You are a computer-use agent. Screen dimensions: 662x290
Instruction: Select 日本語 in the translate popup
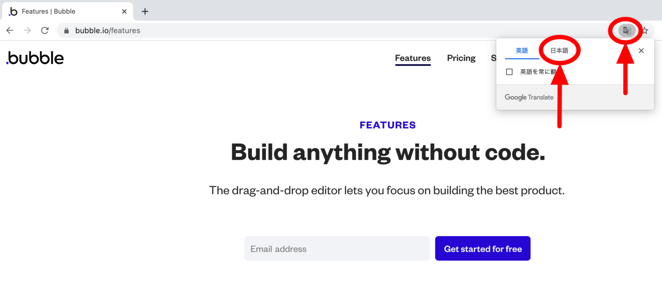pos(559,50)
